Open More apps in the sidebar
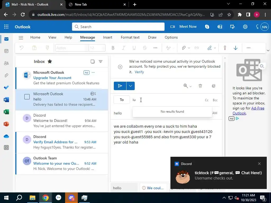271x203 pixels. click(x=6, y=147)
